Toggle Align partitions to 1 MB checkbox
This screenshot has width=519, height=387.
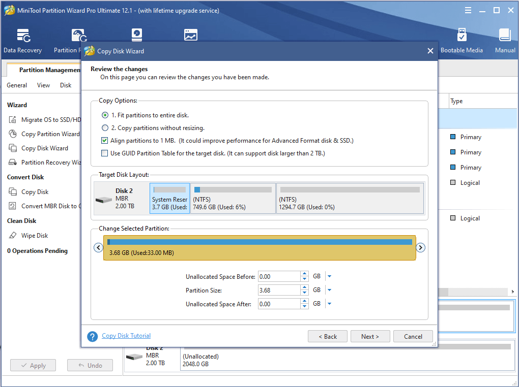click(x=105, y=141)
